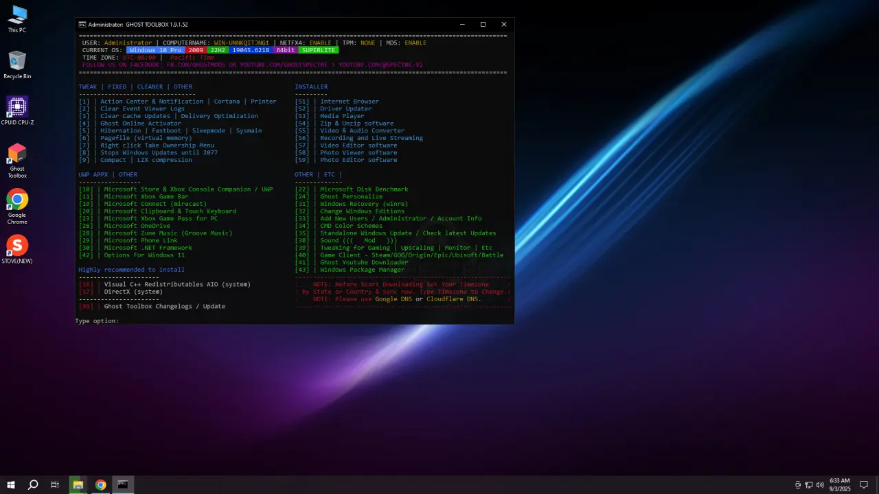
Task: Click 'Change Windows Editions' entry
Action: 350,211
